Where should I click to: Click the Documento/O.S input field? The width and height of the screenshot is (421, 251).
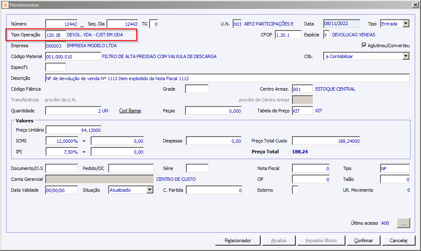pos(61,168)
